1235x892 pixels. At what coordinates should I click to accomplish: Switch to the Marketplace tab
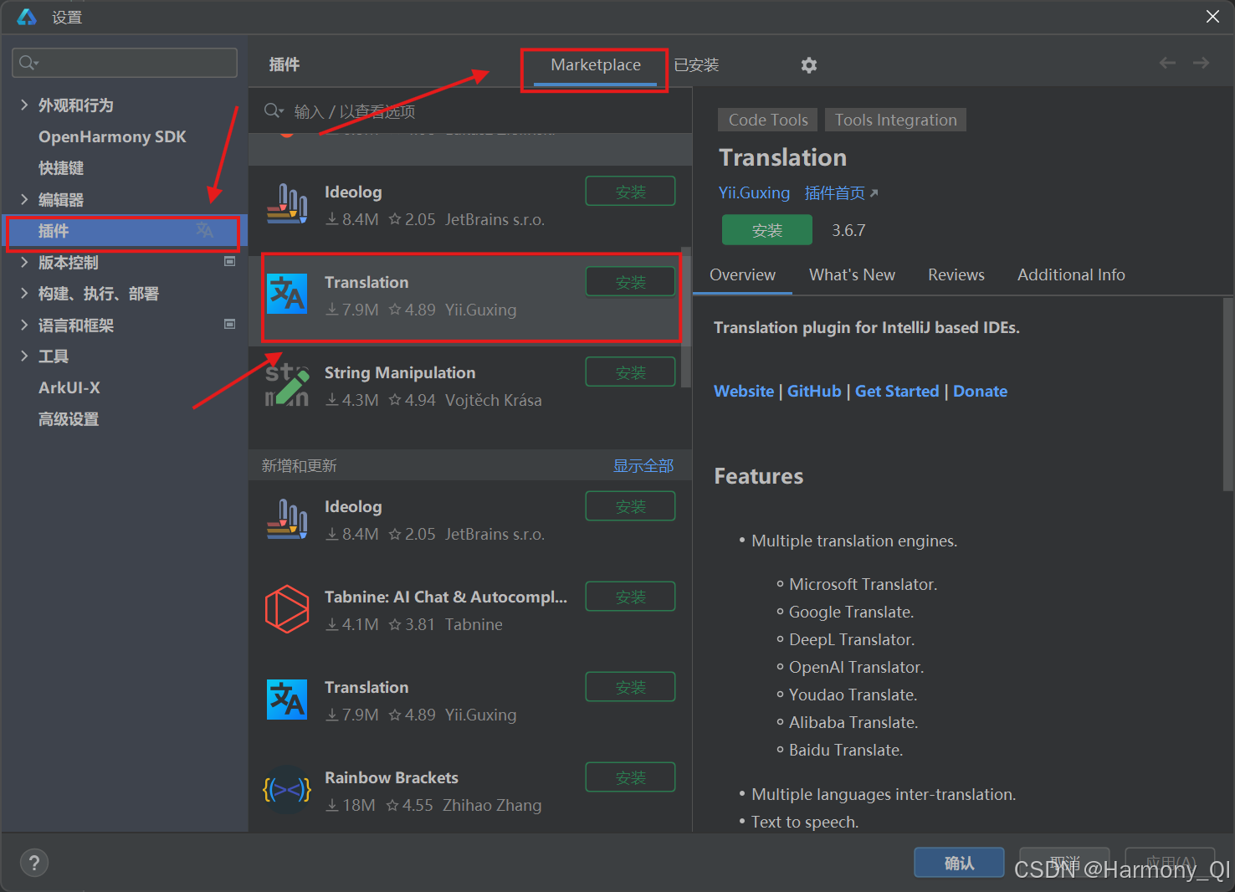click(596, 65)
